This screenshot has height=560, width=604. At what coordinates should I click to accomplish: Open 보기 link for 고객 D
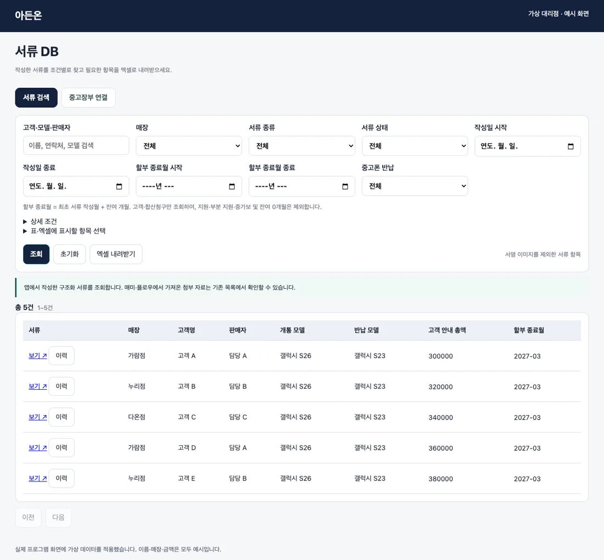click(x=38, y=448)
